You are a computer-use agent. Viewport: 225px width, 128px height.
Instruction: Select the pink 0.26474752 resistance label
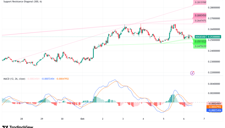coord(200,21)
